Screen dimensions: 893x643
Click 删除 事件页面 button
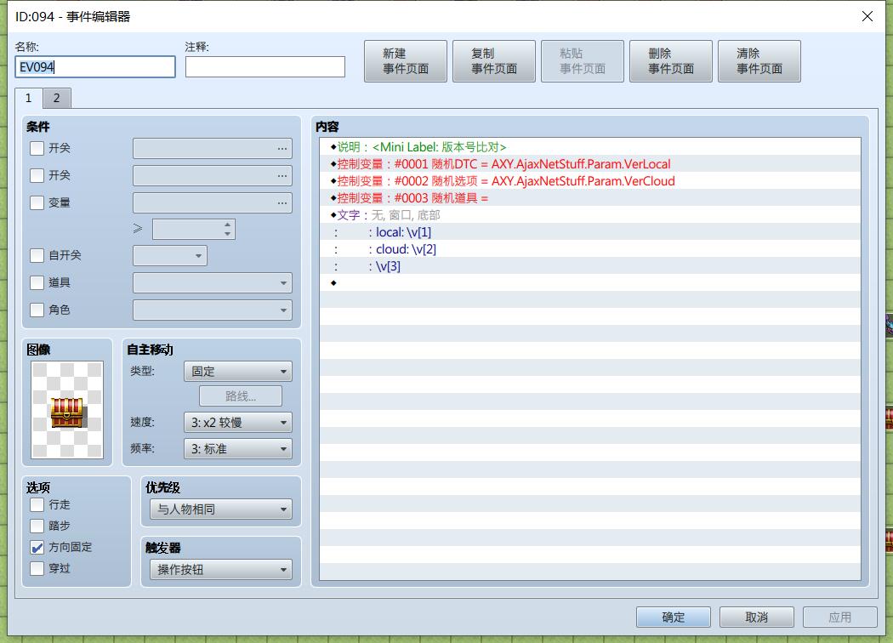click(x=671, y=61)
